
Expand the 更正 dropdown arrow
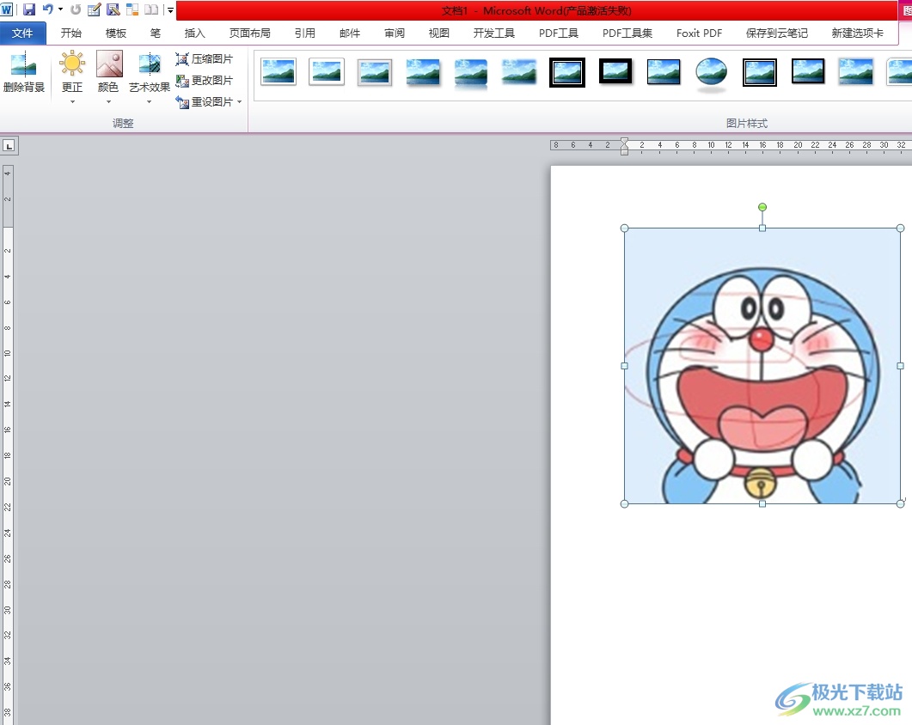tap(72, 101)
